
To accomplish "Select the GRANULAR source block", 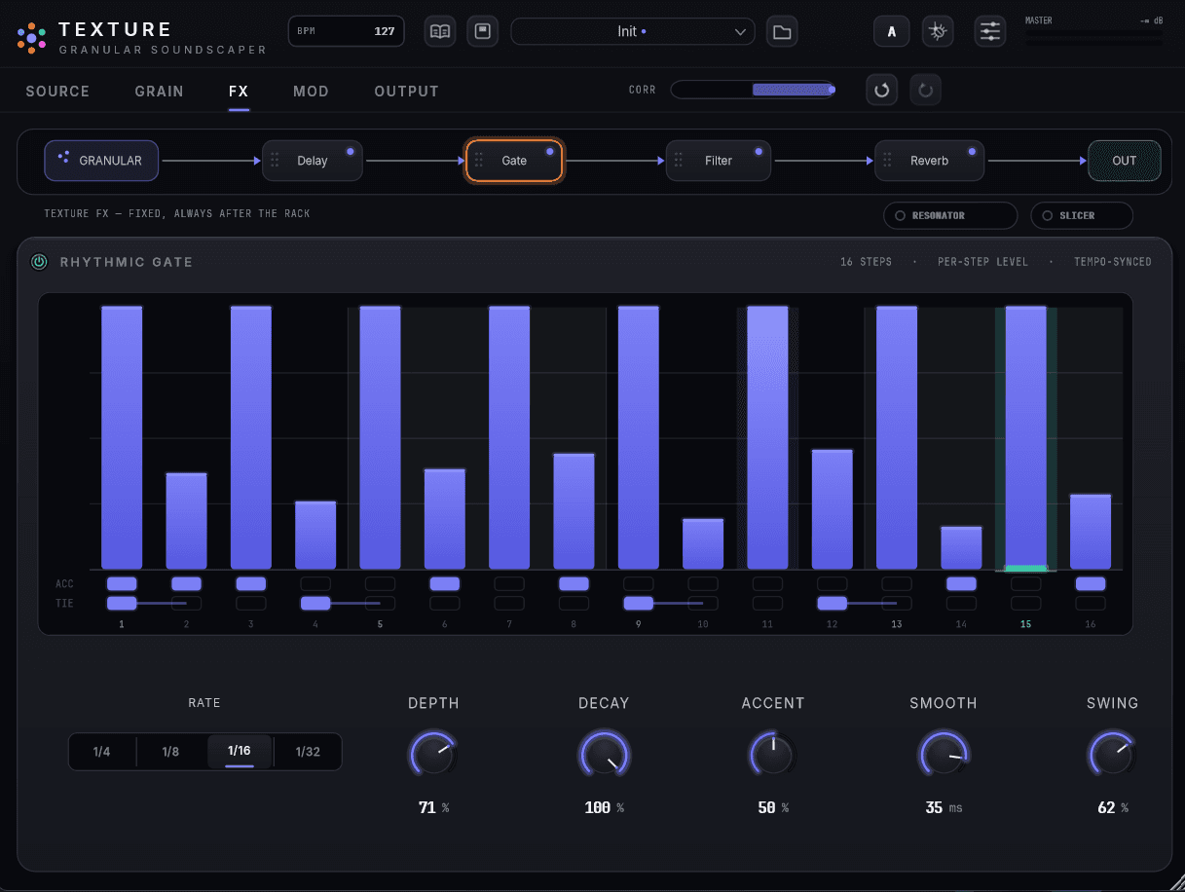I will tap(101, 161).
